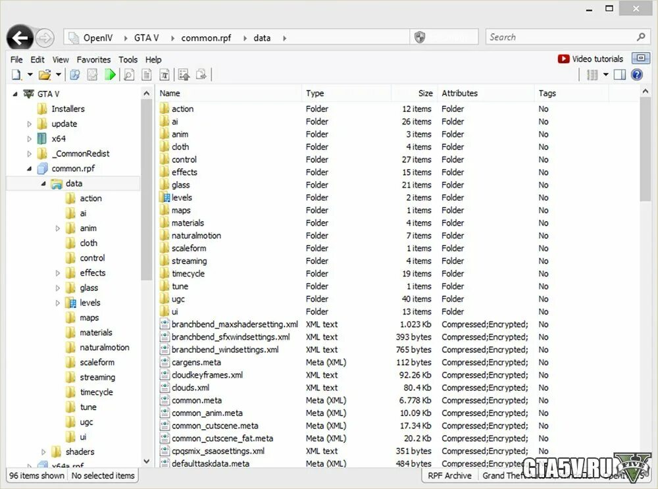
Task: Click common.rpf in the breadcrumb path
Action: point(206,38)
